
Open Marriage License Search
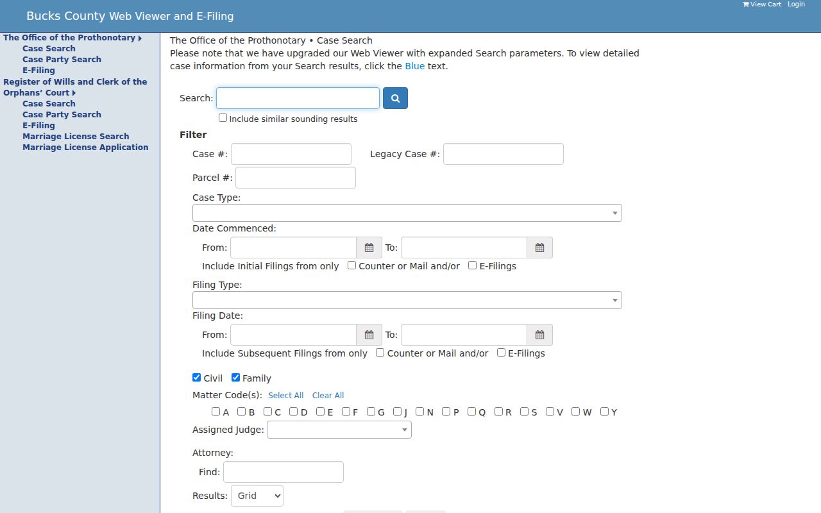click(76, 136)
